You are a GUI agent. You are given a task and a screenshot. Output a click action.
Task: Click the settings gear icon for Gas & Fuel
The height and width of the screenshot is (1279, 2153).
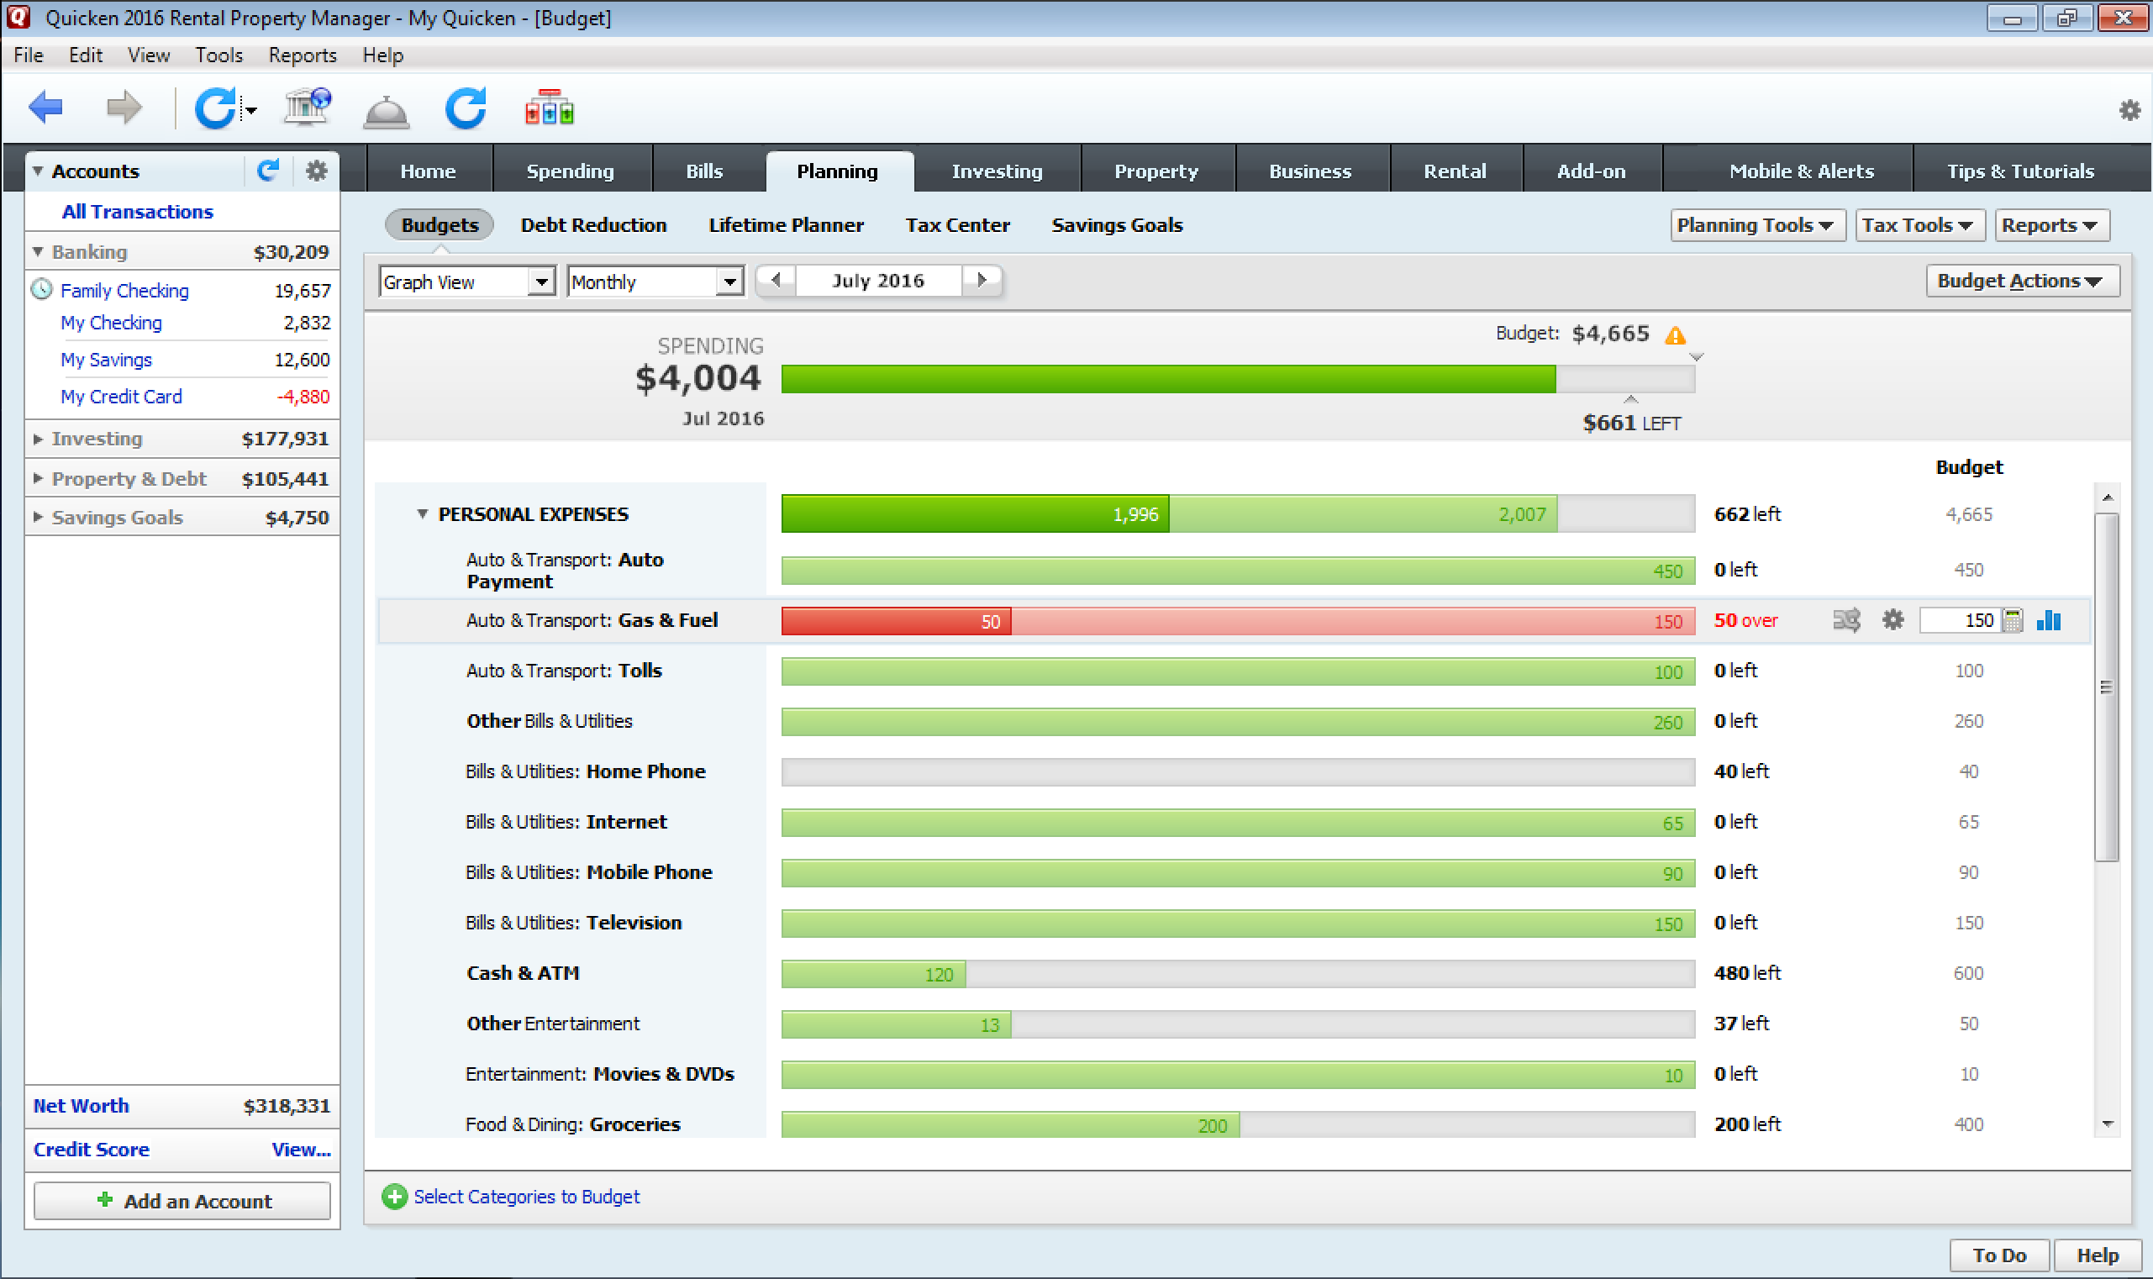click(x=1891, y=619)
